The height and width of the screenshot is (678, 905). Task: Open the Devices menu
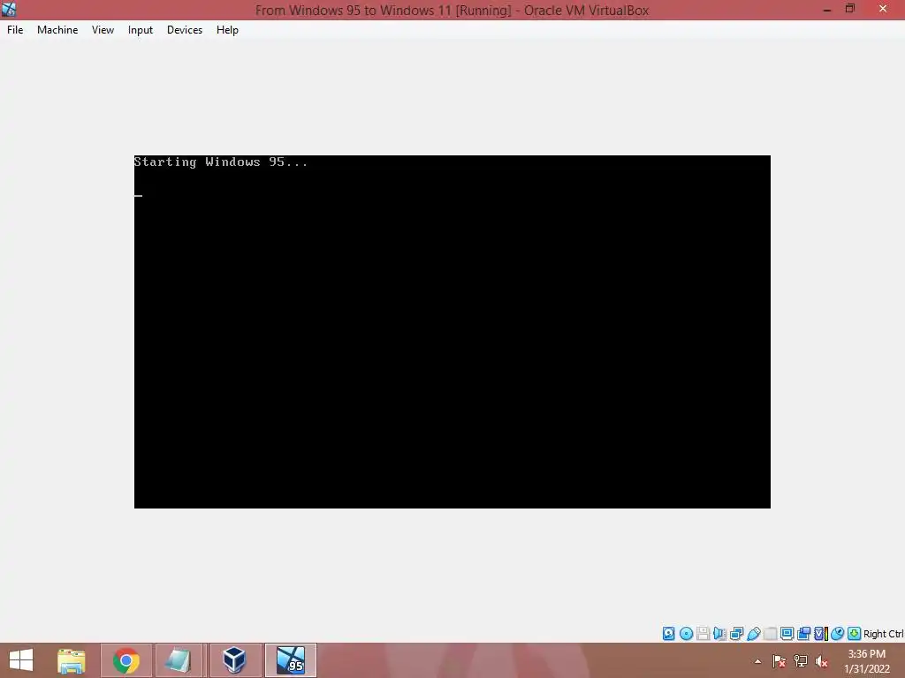[x=185, y=30]
